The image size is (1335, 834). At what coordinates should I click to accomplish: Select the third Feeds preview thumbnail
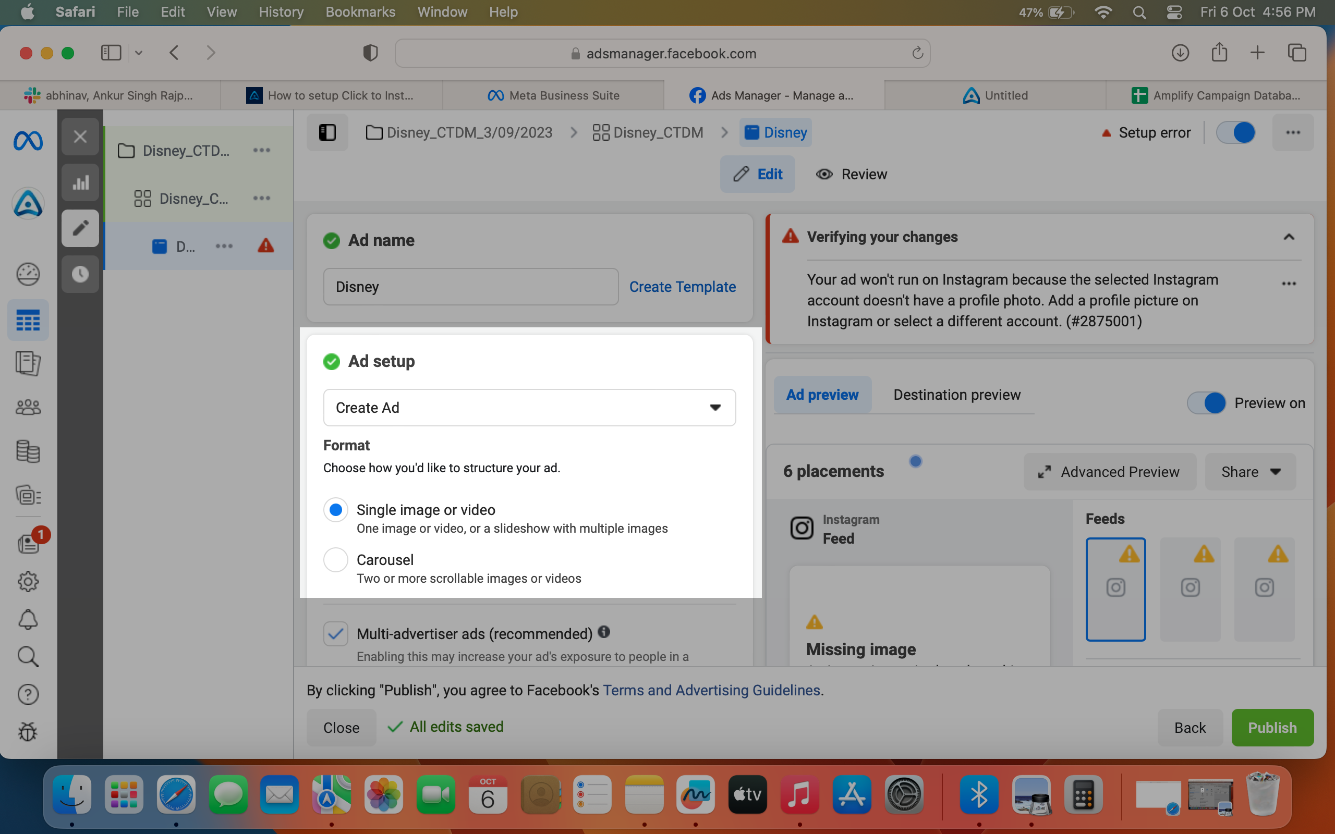[1265, 589]
